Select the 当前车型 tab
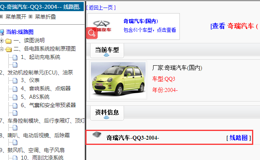The width and height of the screenshot is (260, 160). pos(107,51)
